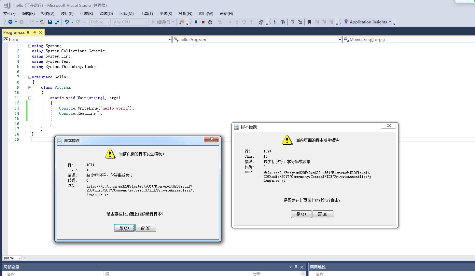Collapse the static void Main method block
475x276 pixels.
[x=30, y=98]
